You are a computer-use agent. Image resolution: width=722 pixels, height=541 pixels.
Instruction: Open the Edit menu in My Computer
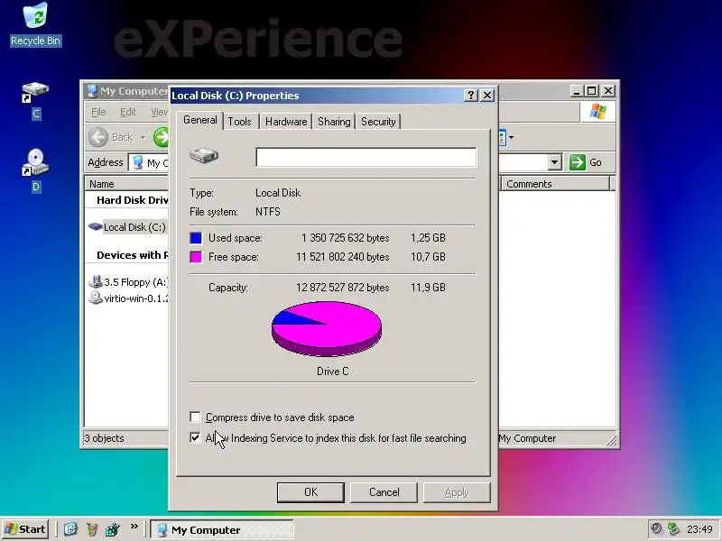128,112
